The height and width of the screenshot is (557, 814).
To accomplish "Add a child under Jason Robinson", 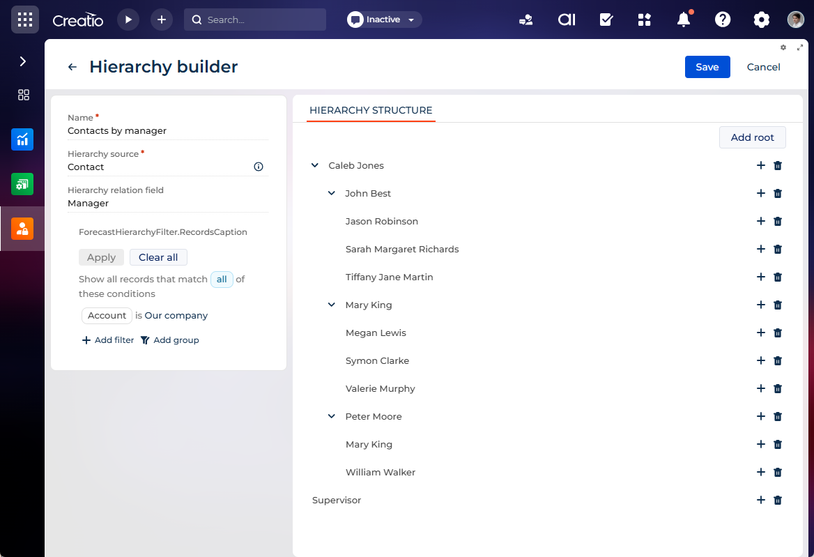I will point(760,221).
